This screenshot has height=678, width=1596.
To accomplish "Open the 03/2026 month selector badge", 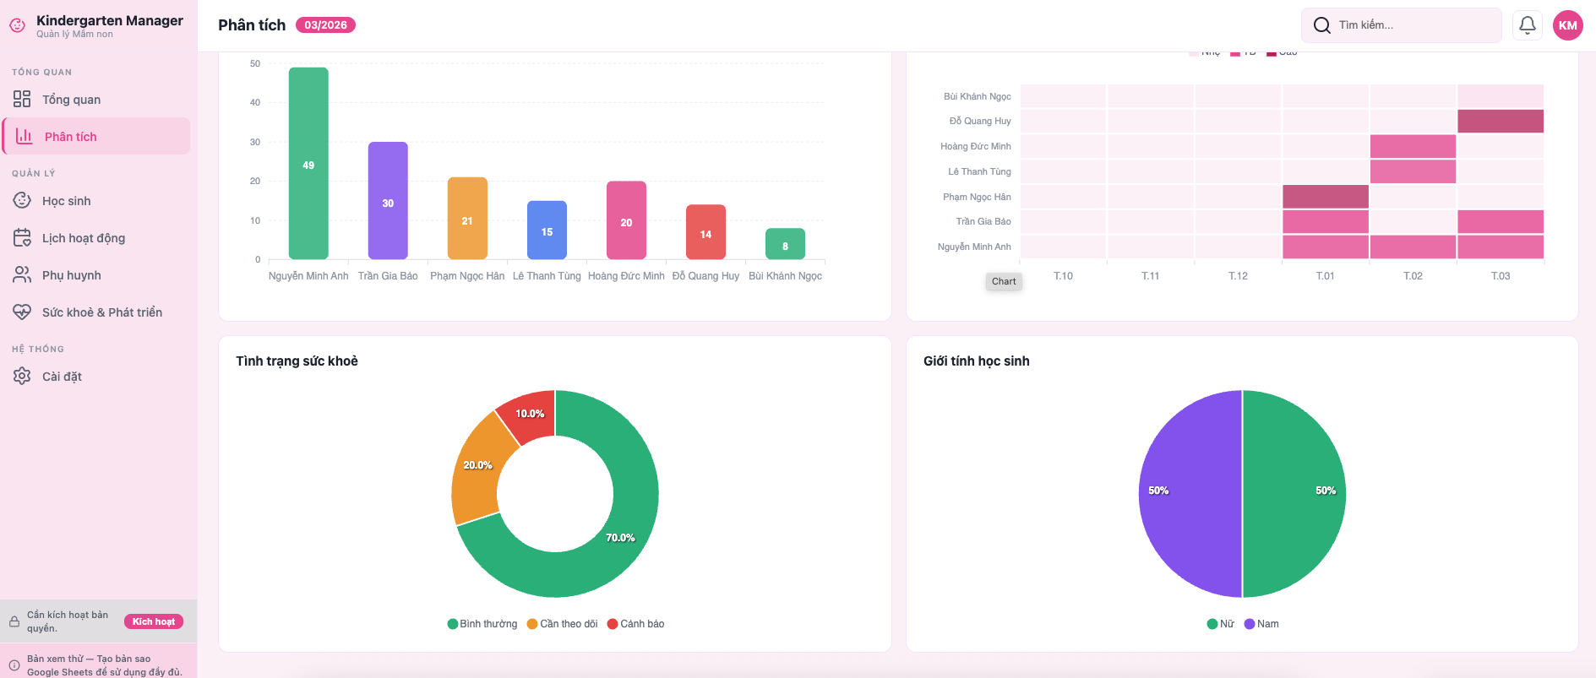I will [325, 25].
